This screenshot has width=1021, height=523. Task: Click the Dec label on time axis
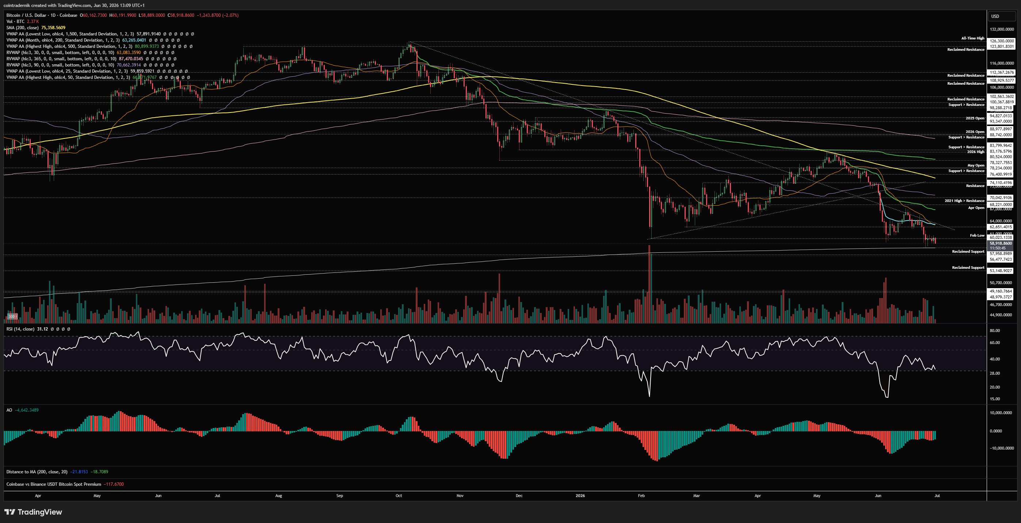pos(519,496)
